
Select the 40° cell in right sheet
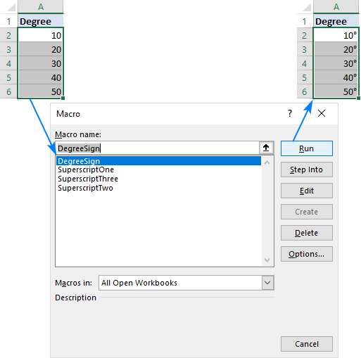(x=336, y=77)
